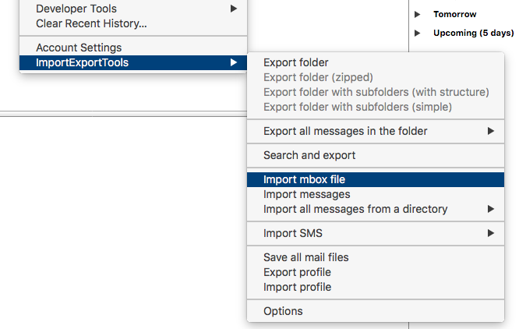The height and width of the screenshot is (329, 519).
Task: Expand Export all messages submenu arrow
Action: coord(491,131)
